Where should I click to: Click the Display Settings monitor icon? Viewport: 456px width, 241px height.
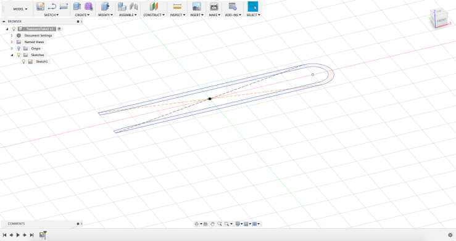[238, 224]
